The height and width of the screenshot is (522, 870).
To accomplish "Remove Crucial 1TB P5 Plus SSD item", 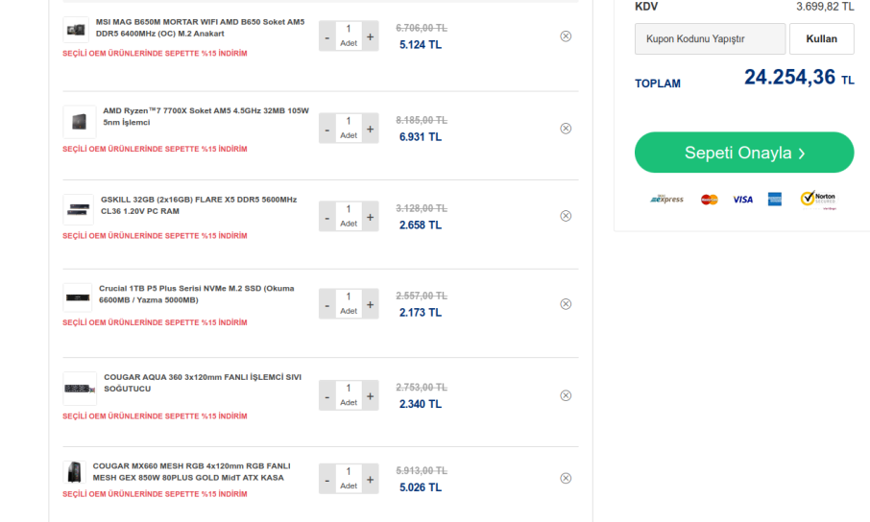I will [x=566, y=304].
